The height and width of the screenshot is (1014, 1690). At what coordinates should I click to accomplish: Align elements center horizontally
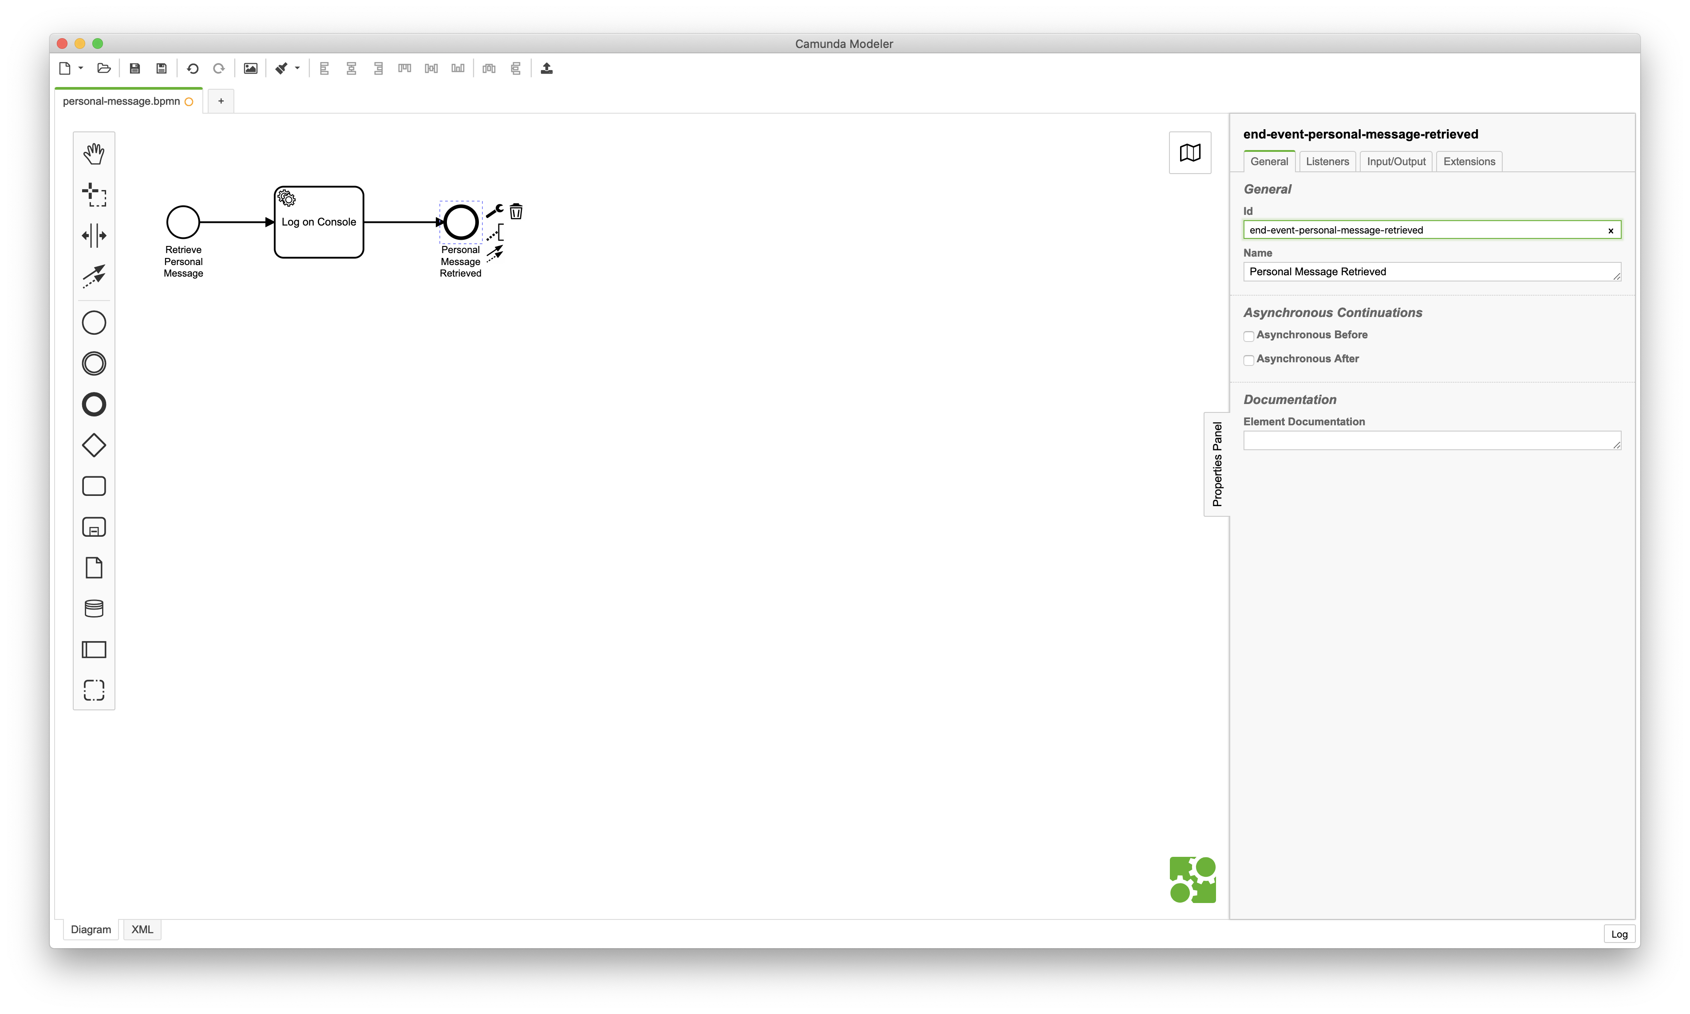tap(351, 68)
